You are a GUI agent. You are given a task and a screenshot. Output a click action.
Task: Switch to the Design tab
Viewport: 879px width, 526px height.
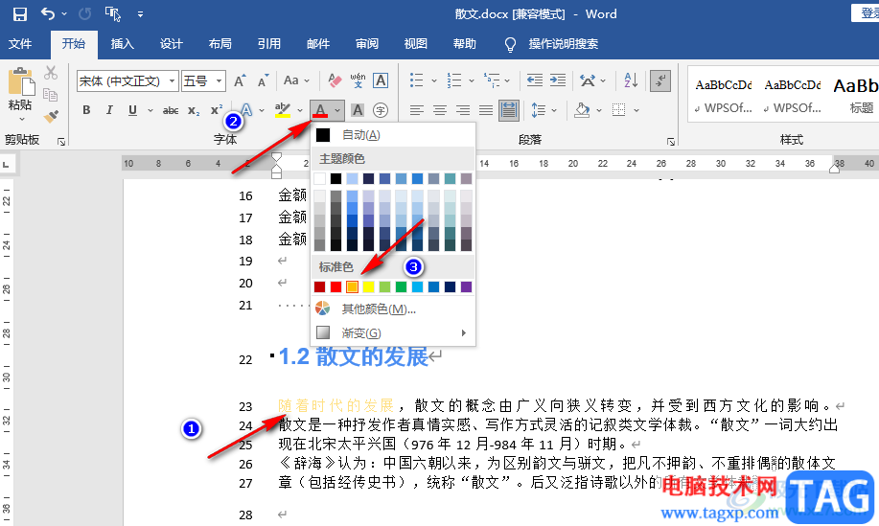click(171, 44)
